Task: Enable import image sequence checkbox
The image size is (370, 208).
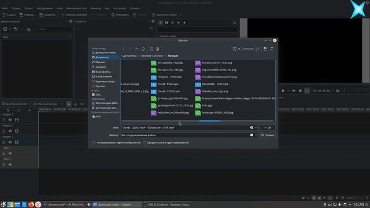Action: tap(94, 143)
